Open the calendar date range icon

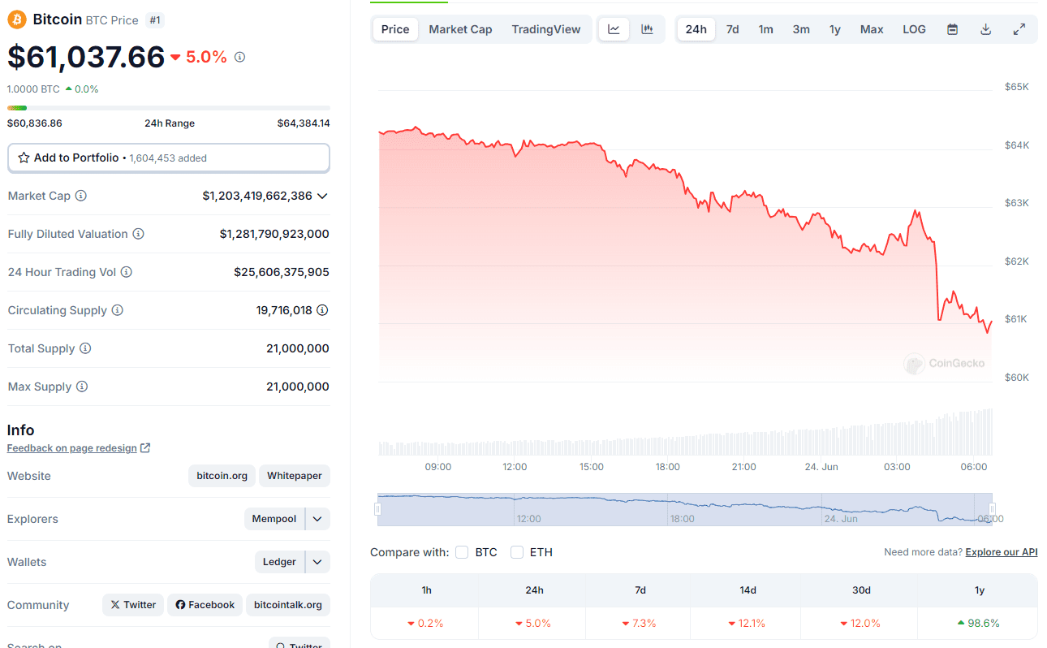953,29
